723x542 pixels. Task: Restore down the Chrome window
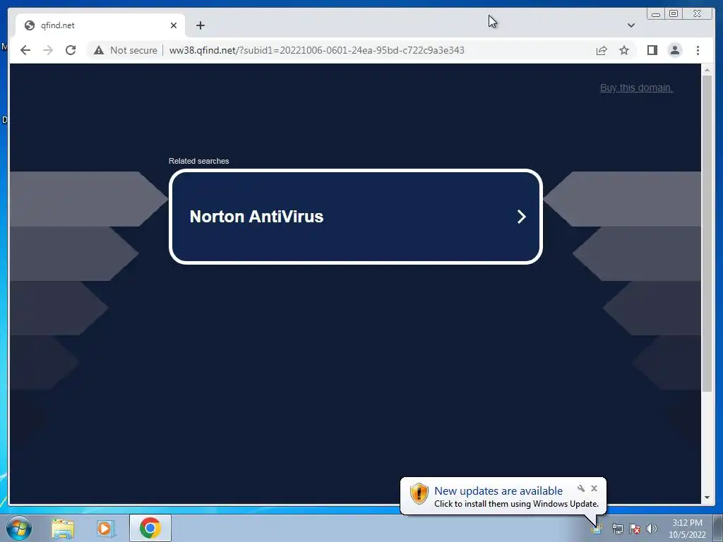click(x=673, y=14)
